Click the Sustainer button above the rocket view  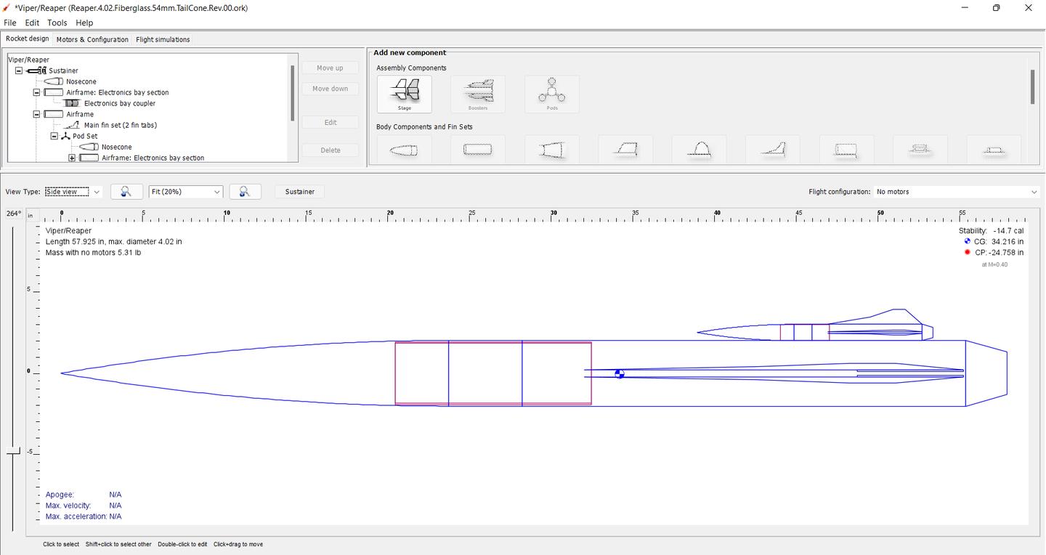click(299, 191)
